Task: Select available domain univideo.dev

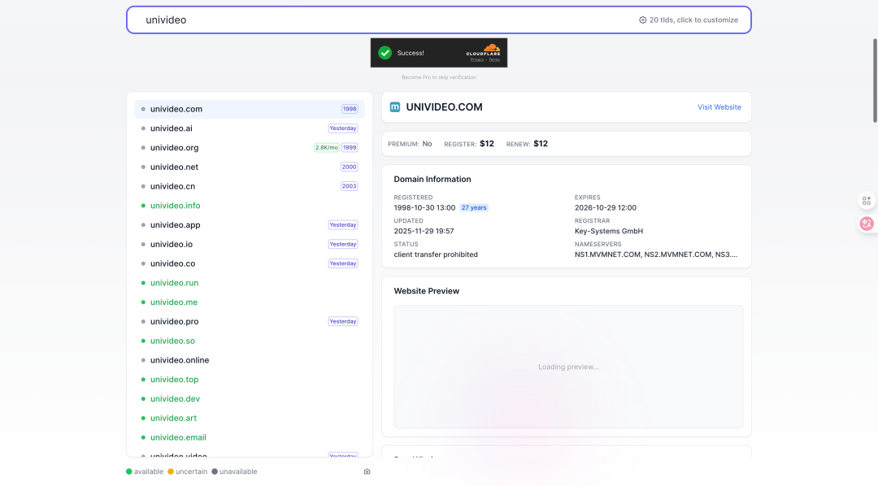Action: pos(250,398)
